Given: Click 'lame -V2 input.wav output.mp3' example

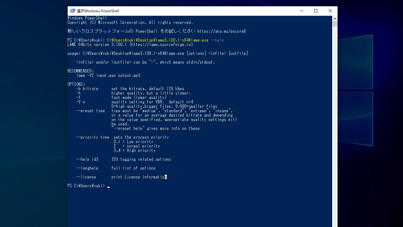Looking at the screenshot, I should point(108,75).
